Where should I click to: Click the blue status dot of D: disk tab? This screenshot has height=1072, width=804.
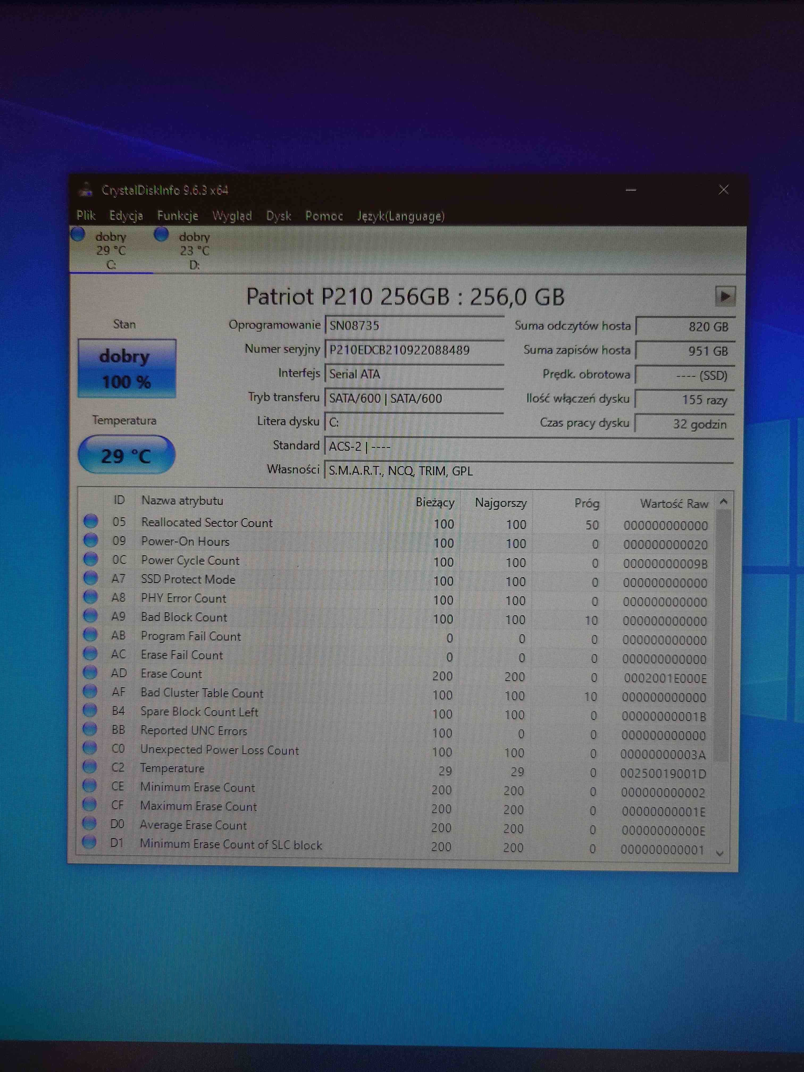[161, 234]
